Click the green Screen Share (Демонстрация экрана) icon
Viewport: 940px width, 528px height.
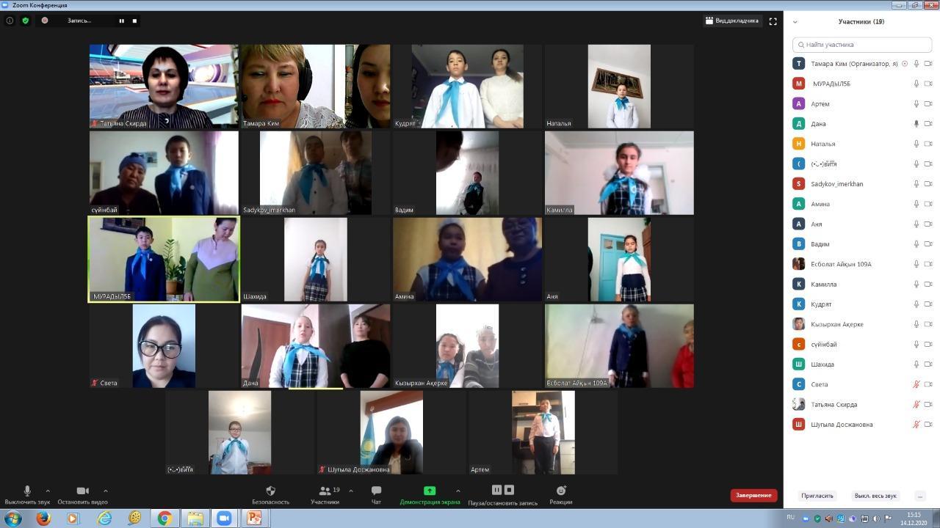click(x=430, y=491)
